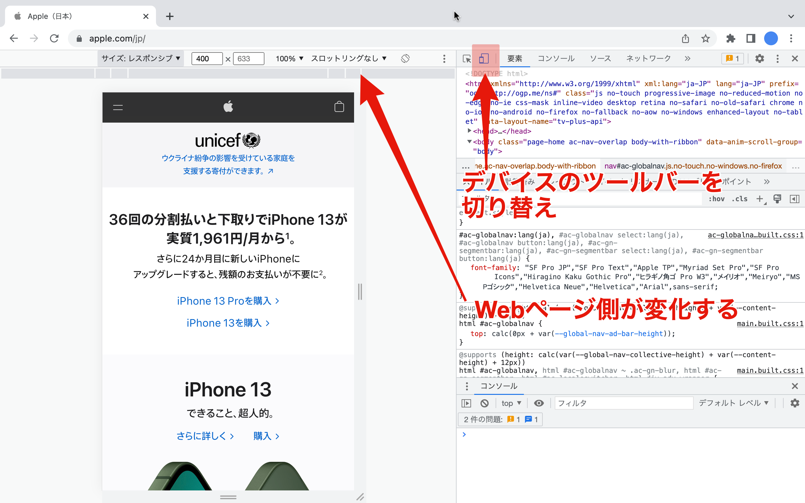The height and width of the screenshot is (503, 805).
Task: Switch to the ネットワーク tab
Action: point(648,58)
